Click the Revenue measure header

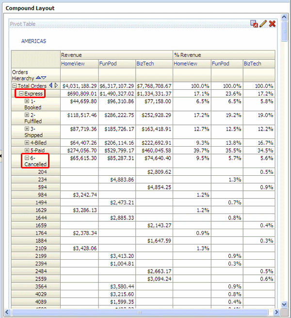tap(71, 55)
